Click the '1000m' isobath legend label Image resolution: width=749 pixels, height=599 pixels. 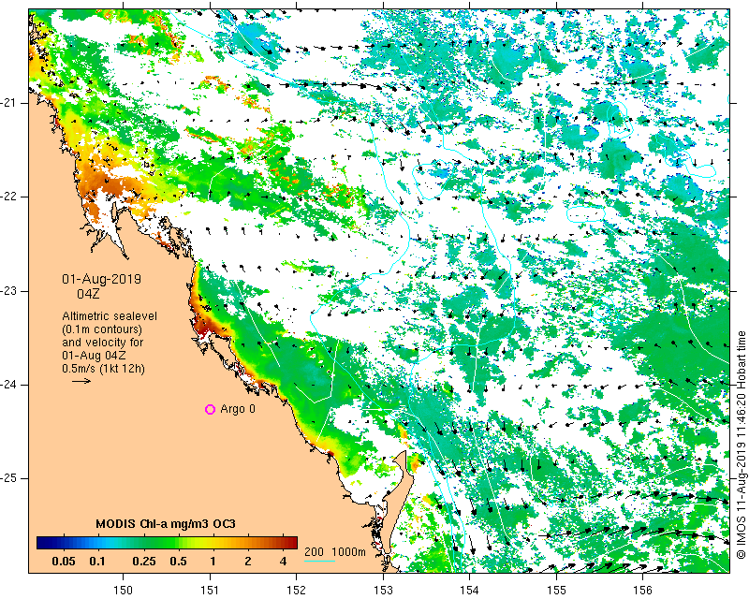pyautogui.click(x=348, y=551)
